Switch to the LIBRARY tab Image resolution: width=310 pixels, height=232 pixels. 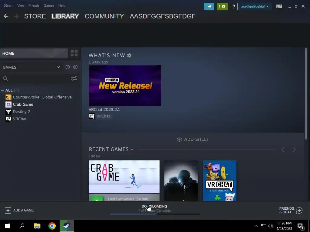pyautogui.click(x=65, y=16)
